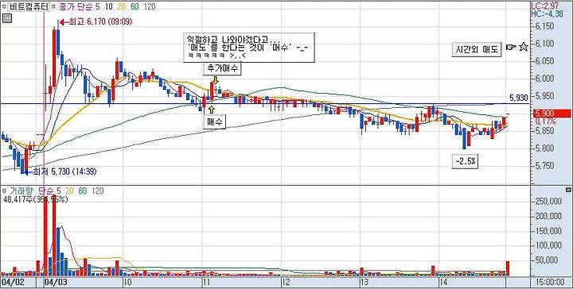The height and width of the screenshot is (289, 573).
Task: Click the 04/03 date on time axis
Action: pos(56,283)
